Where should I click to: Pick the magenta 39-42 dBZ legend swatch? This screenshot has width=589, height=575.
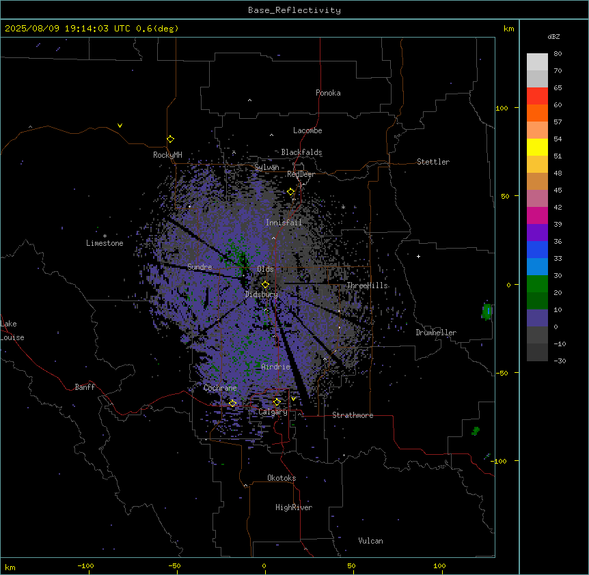tap(537, 215)
